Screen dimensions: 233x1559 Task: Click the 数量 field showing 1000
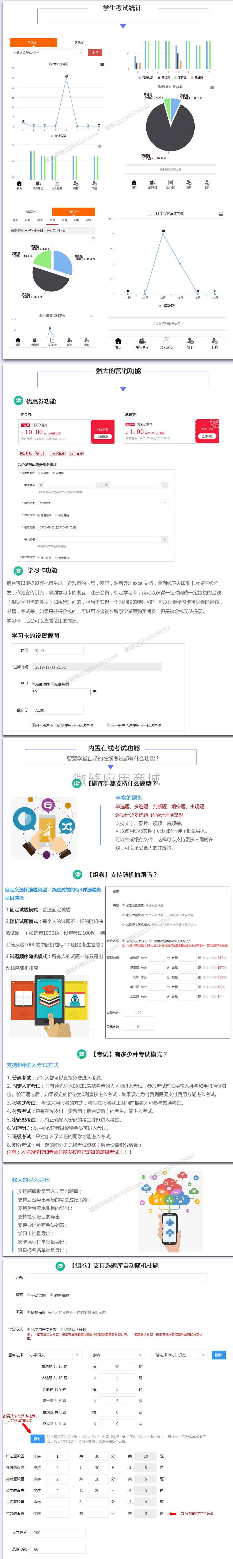[57, 651]
